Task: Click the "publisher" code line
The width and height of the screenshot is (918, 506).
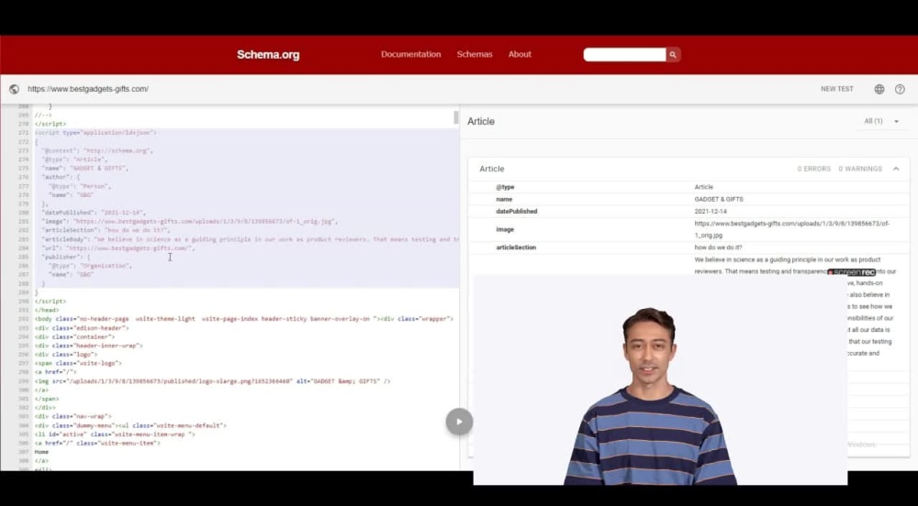Action: click(x=65, y=257)
